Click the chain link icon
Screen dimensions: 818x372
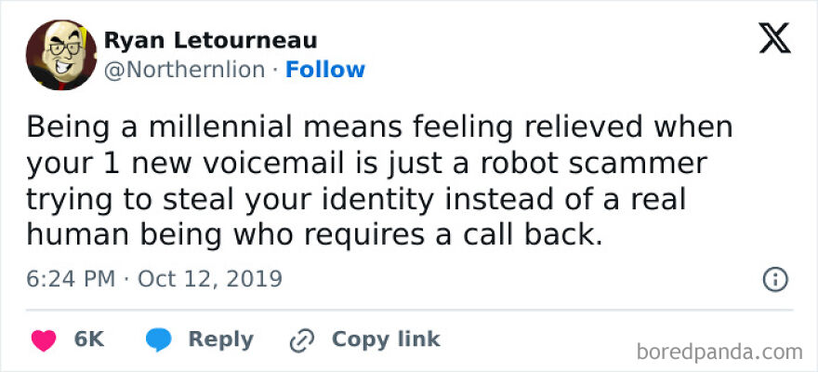pos(302,340)
